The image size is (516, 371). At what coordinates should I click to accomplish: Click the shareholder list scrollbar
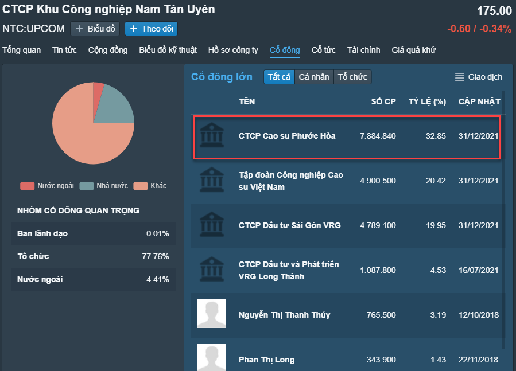click(x=503, y=220)
